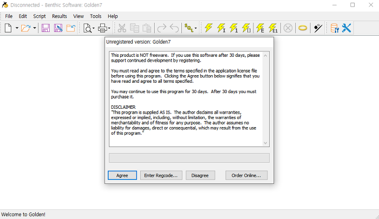
Task: Save the script with the purple floppy icon
Action: point(45,28)
